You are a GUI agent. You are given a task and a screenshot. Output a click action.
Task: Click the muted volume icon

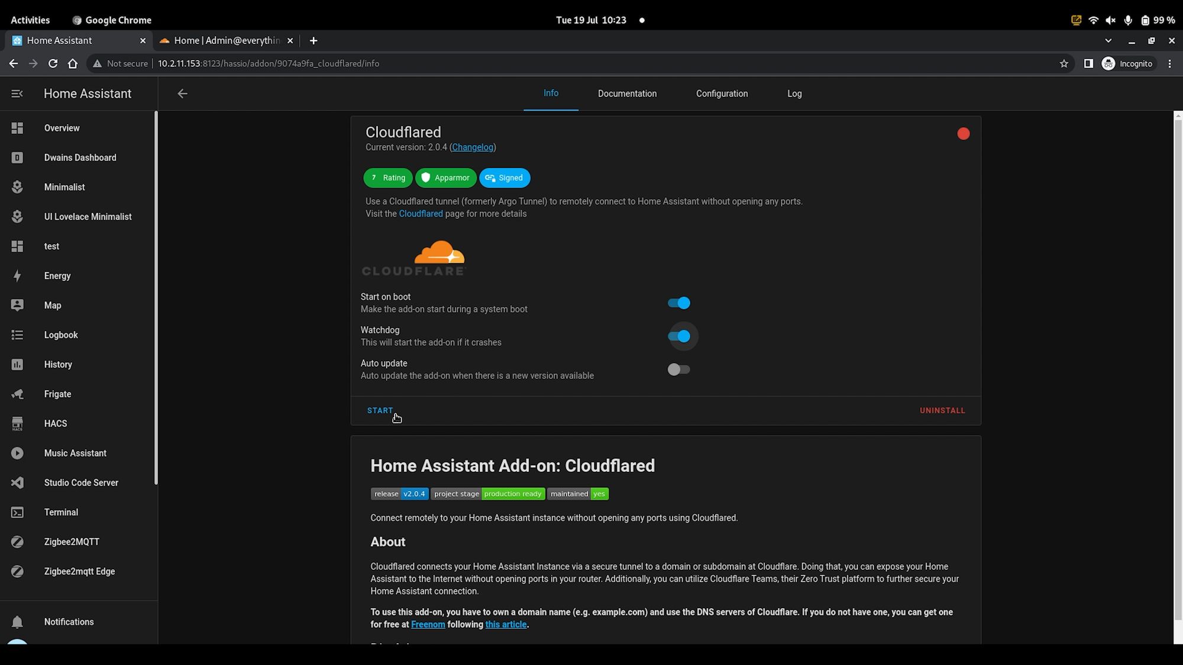tap(1110, 20)
